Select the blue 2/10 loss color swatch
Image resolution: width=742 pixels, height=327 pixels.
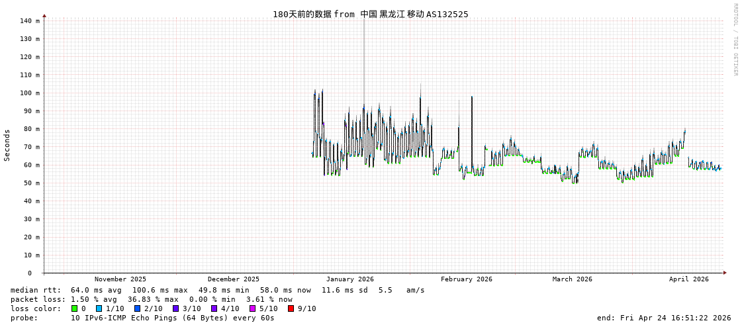138,308
